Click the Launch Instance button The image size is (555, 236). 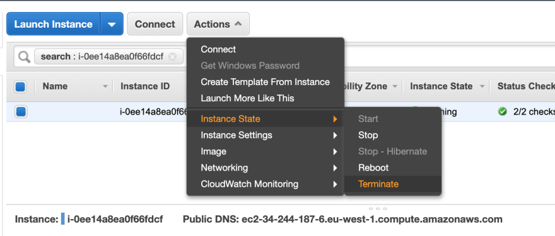click(54, 24)
